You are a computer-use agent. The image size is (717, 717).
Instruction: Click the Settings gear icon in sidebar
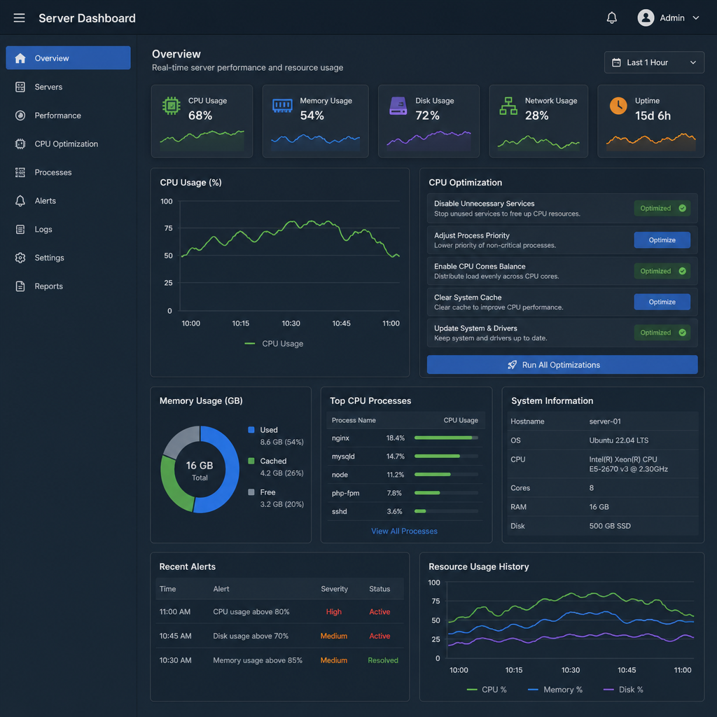tap(20, 258)
